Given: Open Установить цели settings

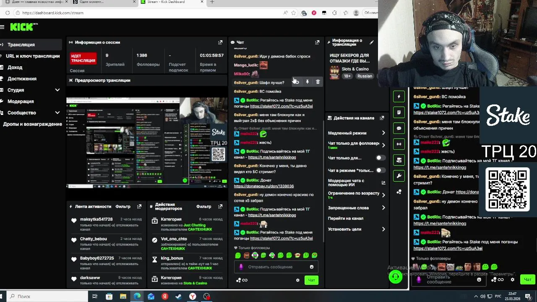Looking at the screenshot, I should 357,229.
